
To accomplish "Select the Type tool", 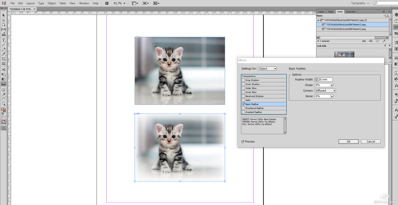I will (x=4, y=40).
